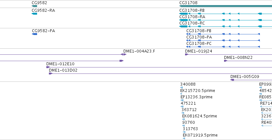Click the 313763 feature label

pos(190,129)
